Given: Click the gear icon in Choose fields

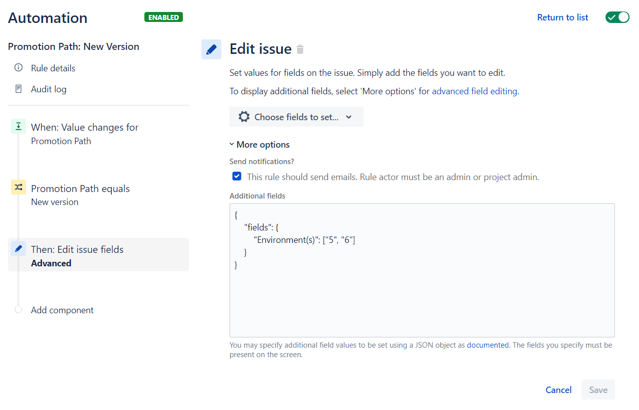Looking at the screenshot, I should (244, 117).
